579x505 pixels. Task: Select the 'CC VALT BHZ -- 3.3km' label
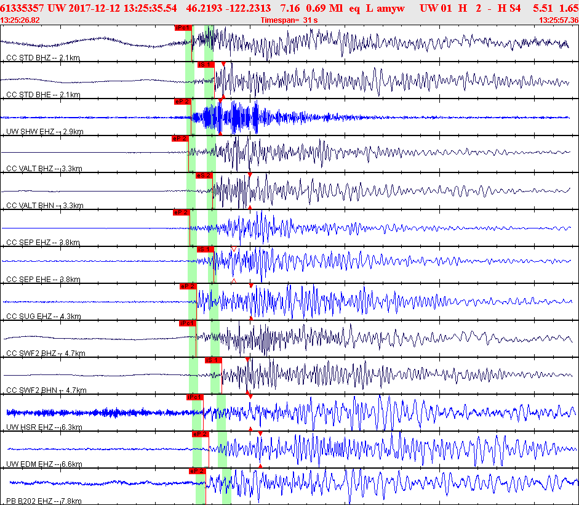coord(44,169)
